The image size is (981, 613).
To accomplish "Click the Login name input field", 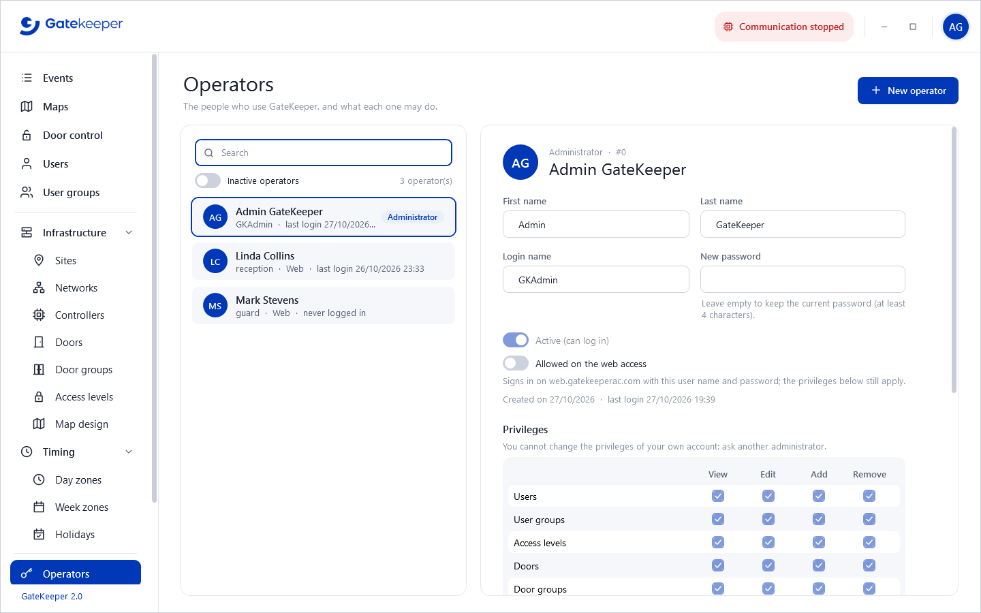I will coord(596,279).
